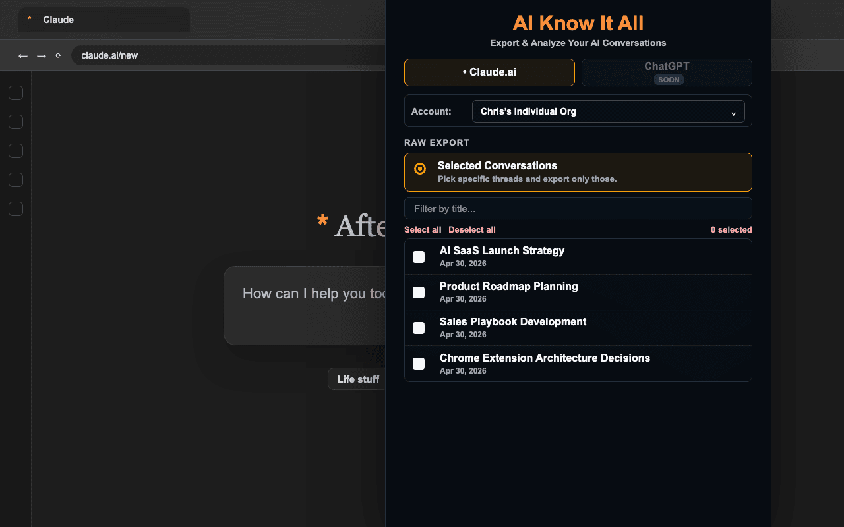
Task: Click the first Claude sidebar icon
Action: pyautogui.click(x=16, y=93)
